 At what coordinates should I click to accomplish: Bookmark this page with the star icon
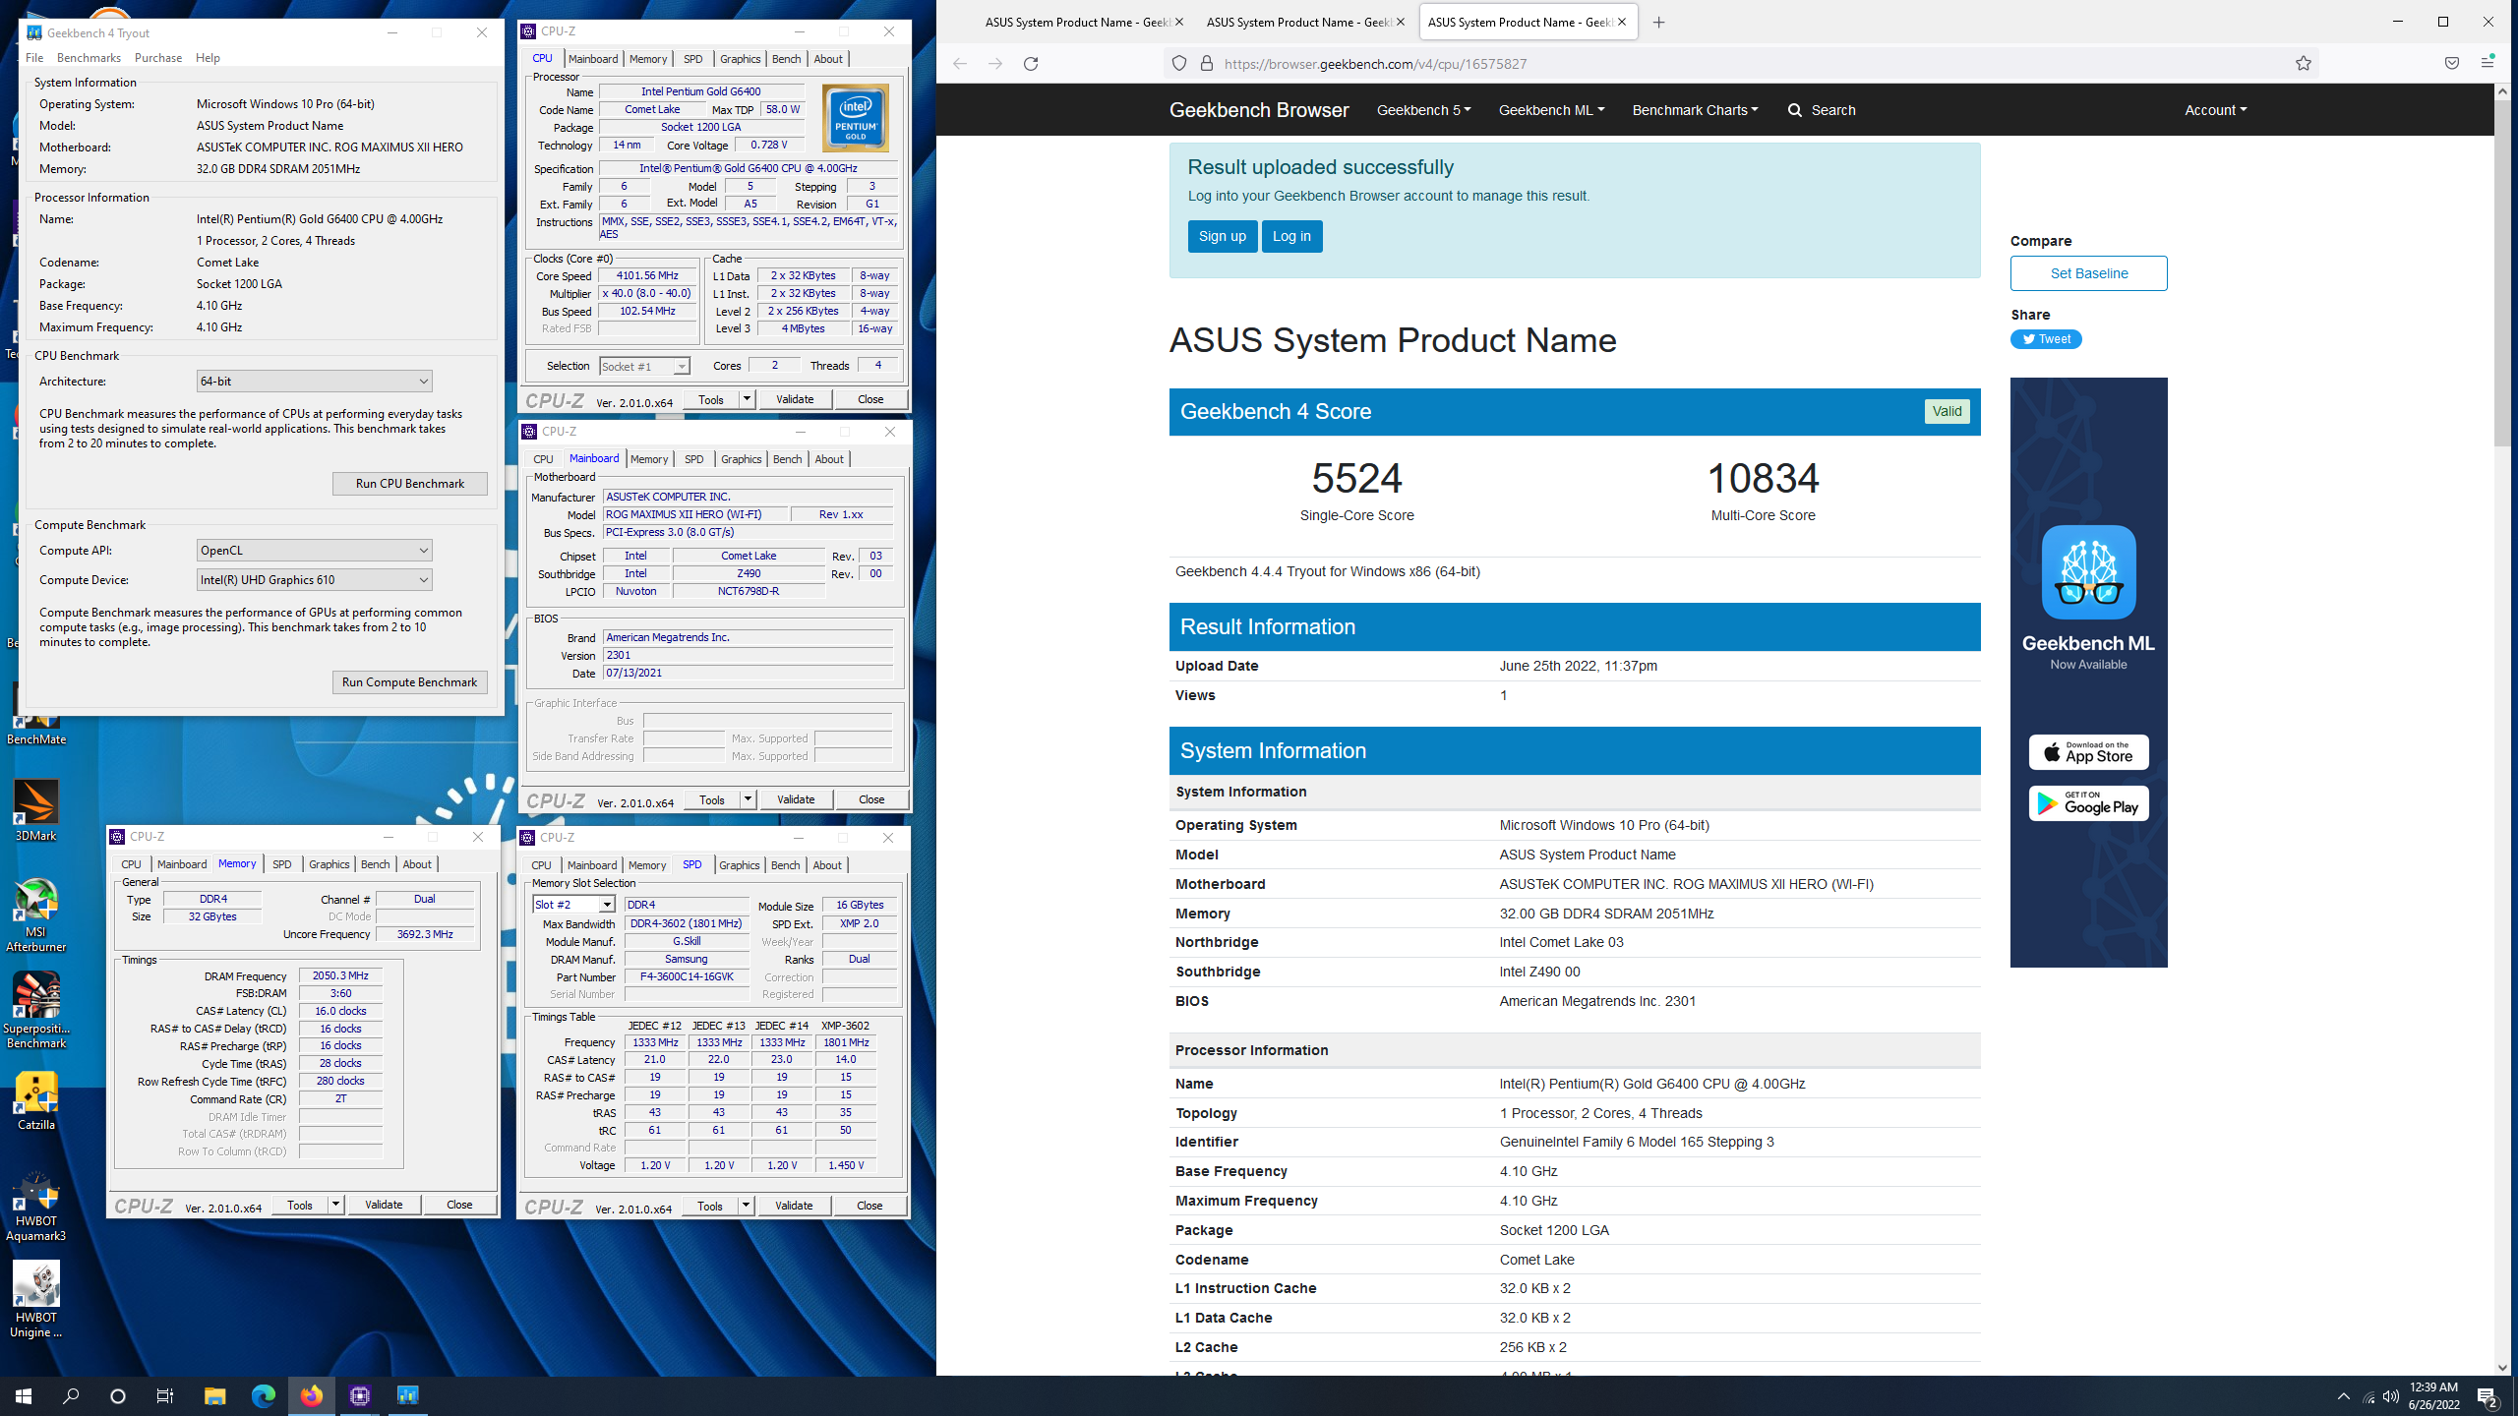pyautogui.click(x=2303, y=64)
